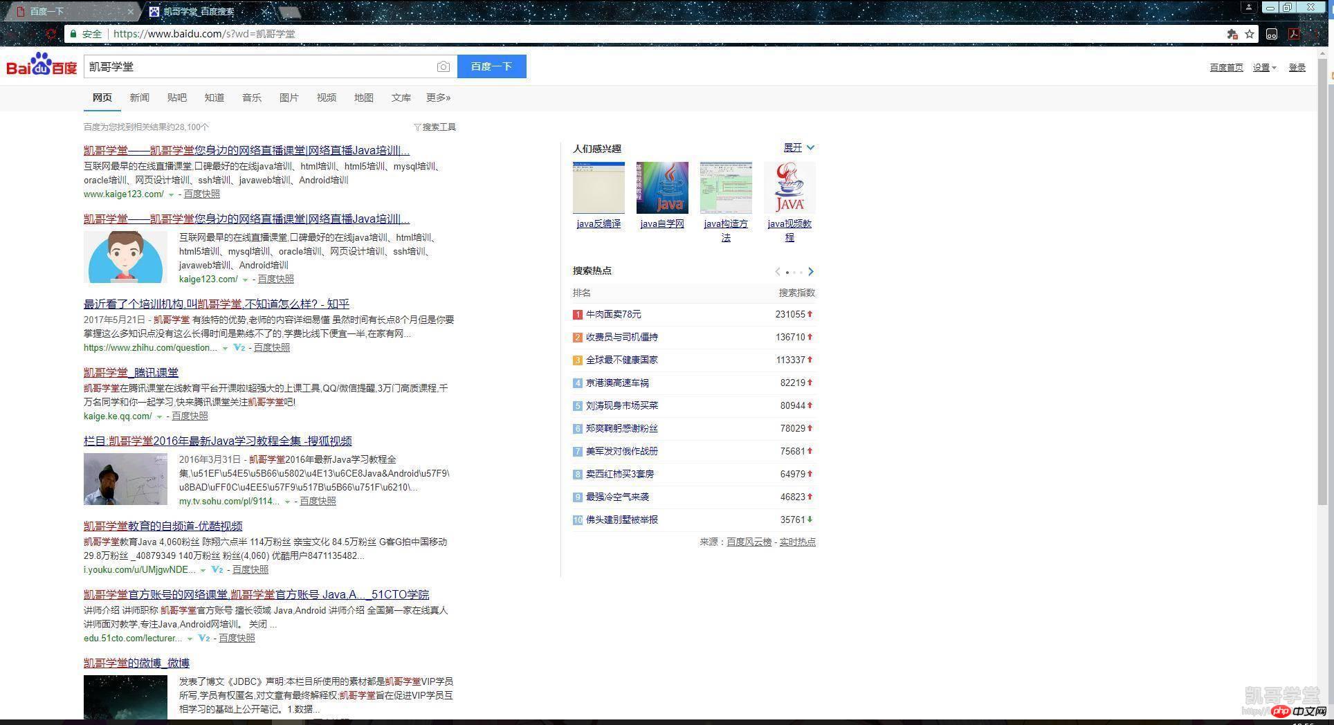Expand the 人们感兴趣 section via 展开
1334x725 pixels.
tap(799, 147)
